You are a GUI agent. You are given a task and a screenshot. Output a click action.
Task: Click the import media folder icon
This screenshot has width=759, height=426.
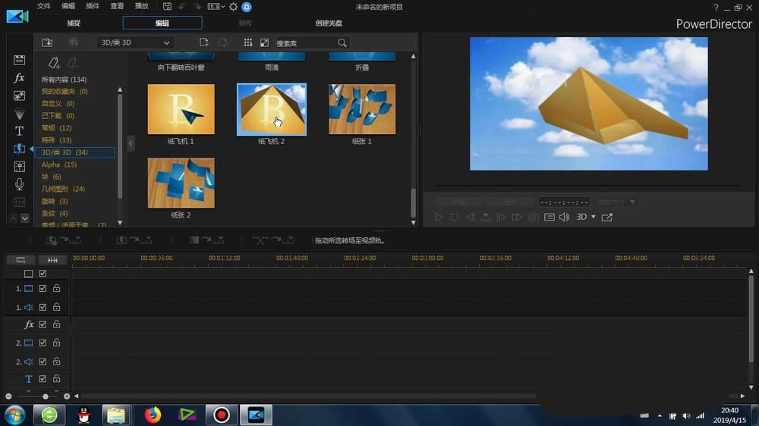point(47,42)
